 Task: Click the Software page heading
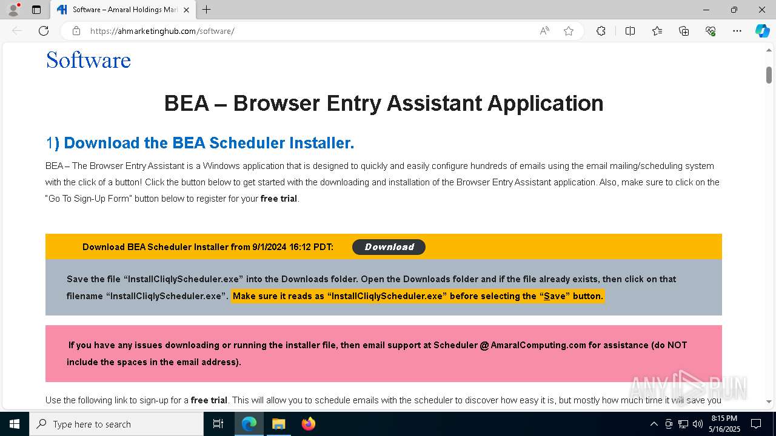pos(89,60)
